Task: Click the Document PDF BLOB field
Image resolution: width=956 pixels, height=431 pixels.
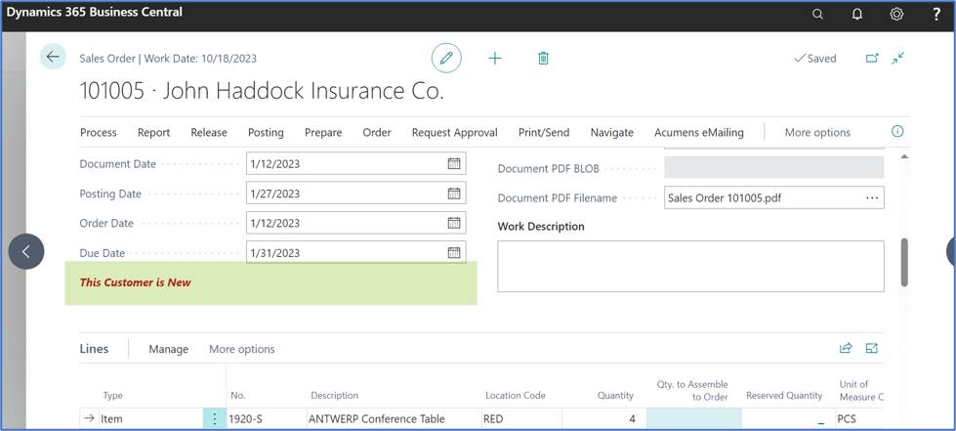Action: tap(773, 167)
